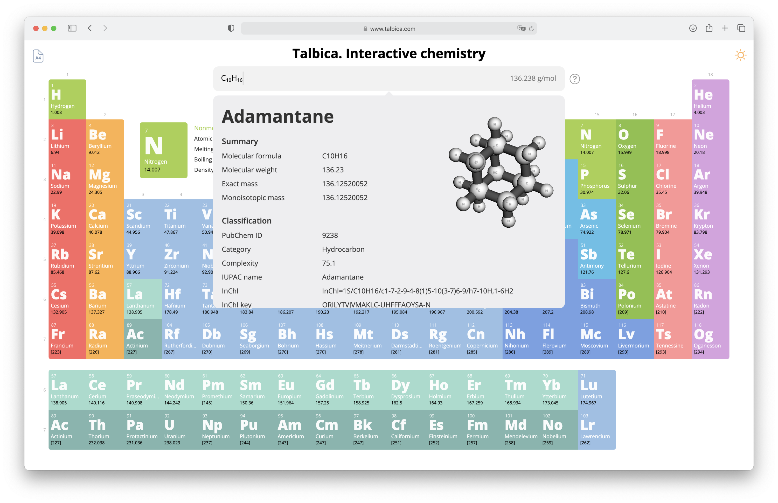Select the Sodium element tile
Viewport: 778px width, 503px height.
(67, 179)
